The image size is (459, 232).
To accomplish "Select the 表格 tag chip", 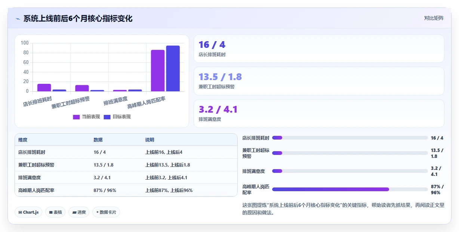I will click(55, 212).
